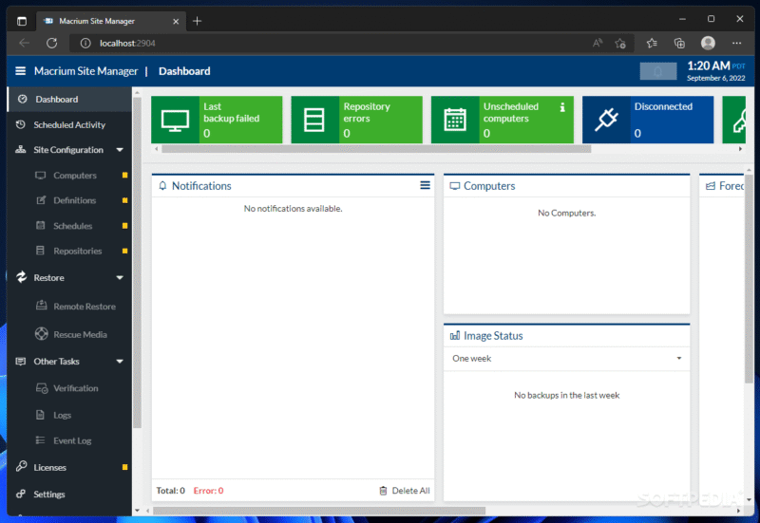Select Rescue Media in sidebar
Viewport: 760px width, 523px height.
pyautogui.click(x=80, y=334)
